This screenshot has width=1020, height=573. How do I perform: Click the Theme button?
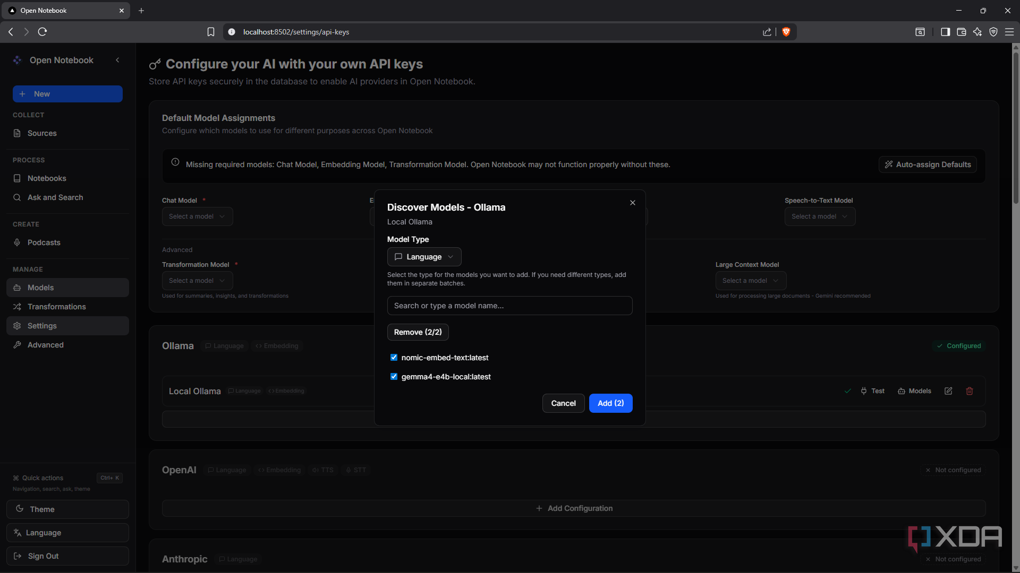point(67,509)
